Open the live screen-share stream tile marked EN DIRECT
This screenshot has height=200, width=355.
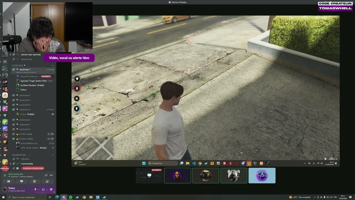[149, 176]
